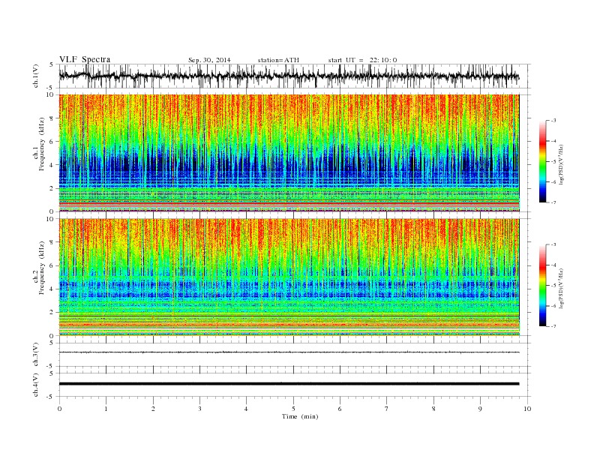This screenshot has height=459, width=594.
Task: Click the time axis tick label '0'
Action: tap(59, 409)
